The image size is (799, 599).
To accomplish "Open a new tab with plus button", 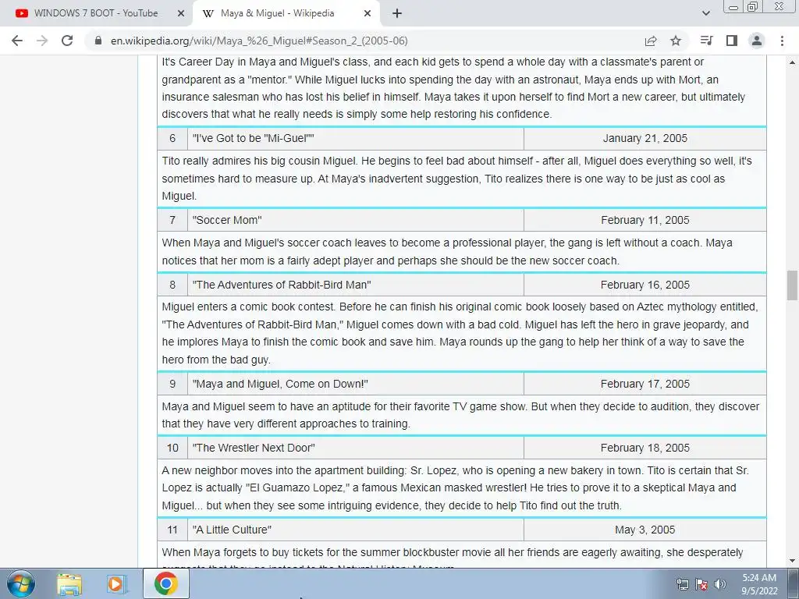I will pos(397,13).
